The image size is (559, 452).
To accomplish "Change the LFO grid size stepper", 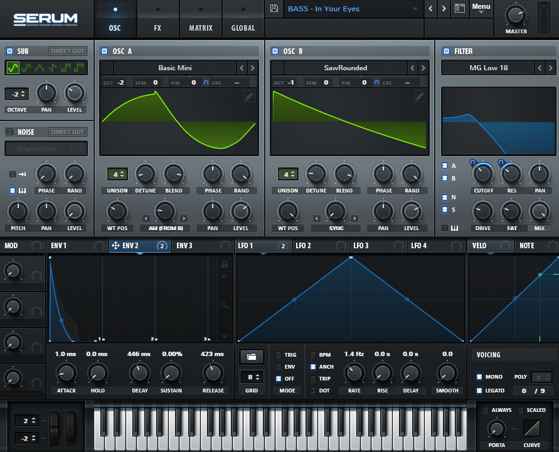I will [x=252, y=377].
